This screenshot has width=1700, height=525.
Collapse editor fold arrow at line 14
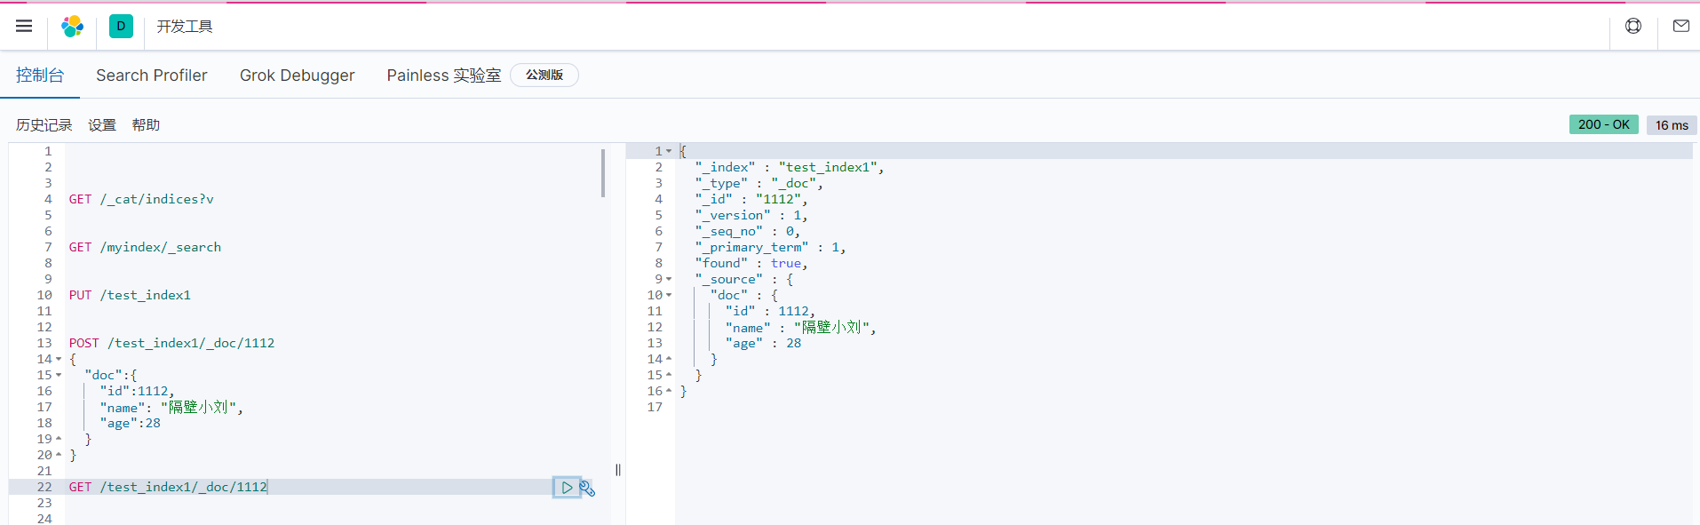click(x=59, y=359)
